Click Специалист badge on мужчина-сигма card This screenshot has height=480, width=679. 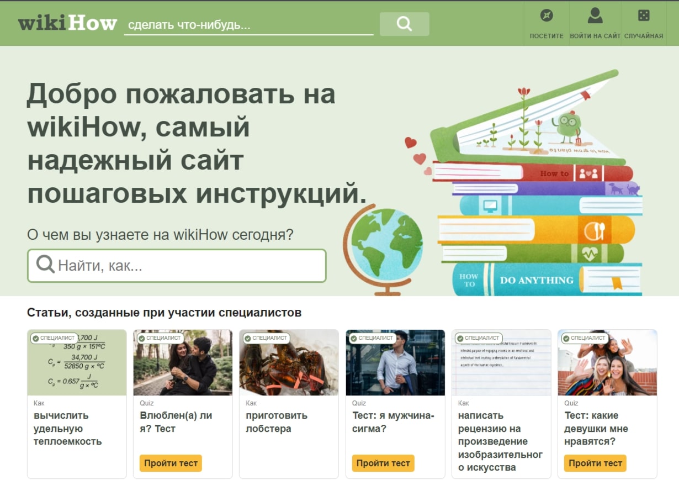[x=372, y=338]
